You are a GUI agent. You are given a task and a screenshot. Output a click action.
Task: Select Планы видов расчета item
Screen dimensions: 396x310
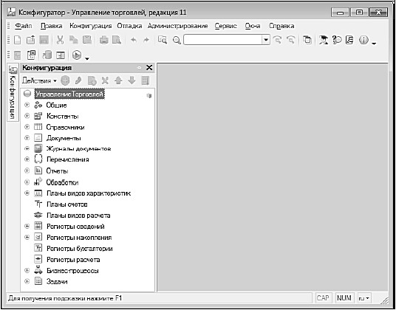tap(78, 216)
